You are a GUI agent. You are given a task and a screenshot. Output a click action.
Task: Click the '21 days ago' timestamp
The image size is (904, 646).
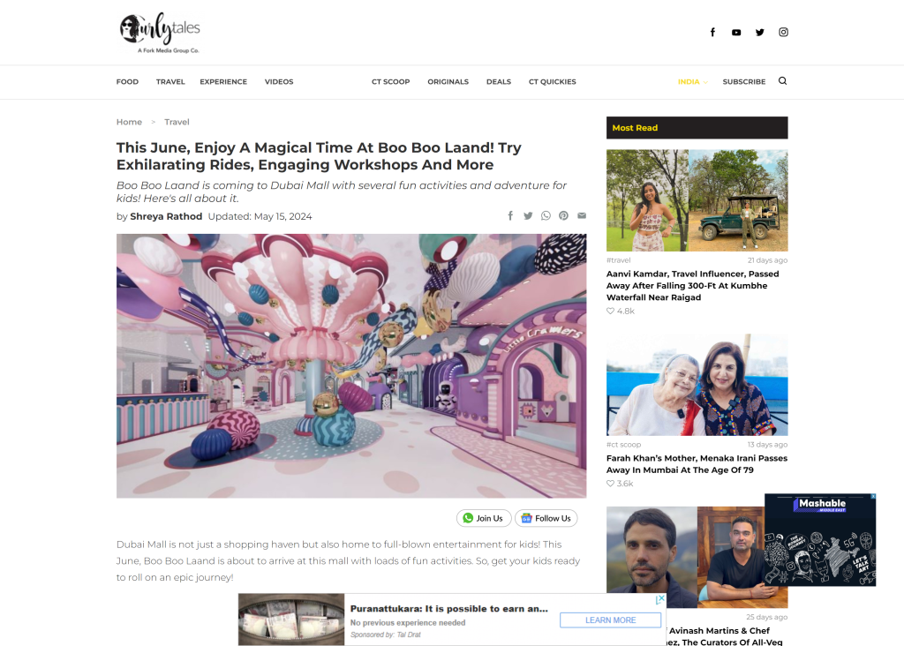pyautogui.click(x=767, y=260)
